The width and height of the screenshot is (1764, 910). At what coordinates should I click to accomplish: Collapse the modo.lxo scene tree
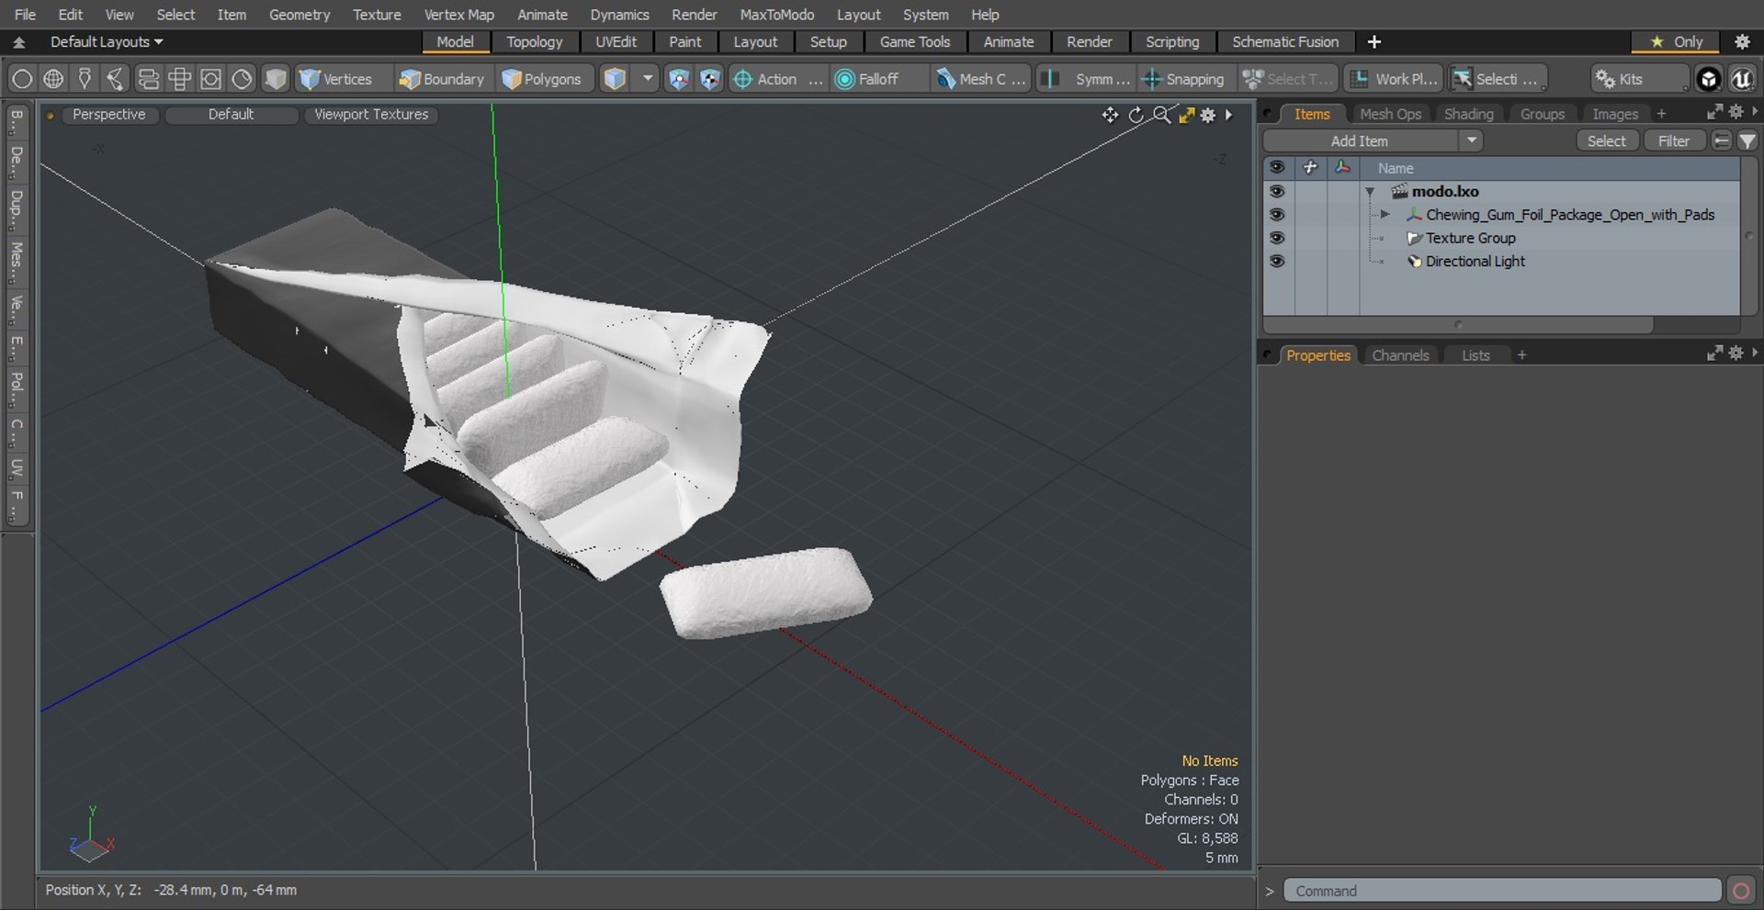tap(1370, 192)
